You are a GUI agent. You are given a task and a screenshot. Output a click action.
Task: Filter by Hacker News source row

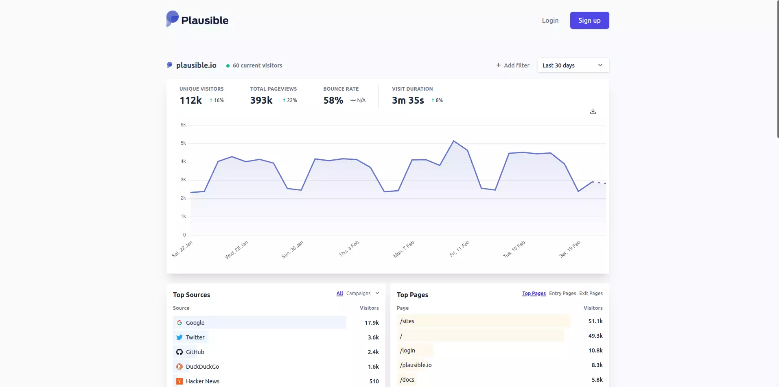pos(276,381)
